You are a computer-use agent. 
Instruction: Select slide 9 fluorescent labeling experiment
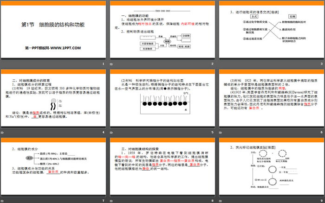pyautogui.click(x=272, y=167)
